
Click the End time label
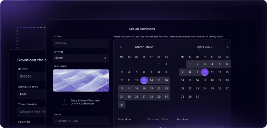[182, 119]
